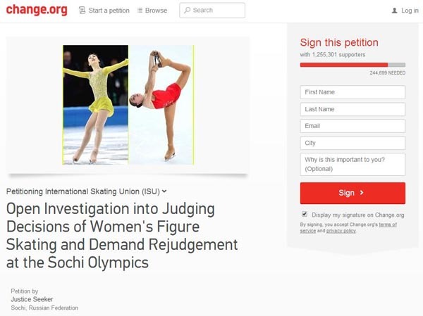Click the red Sign button
The height and width of the screenshot is (316, 423).
[x=352, y=193]
